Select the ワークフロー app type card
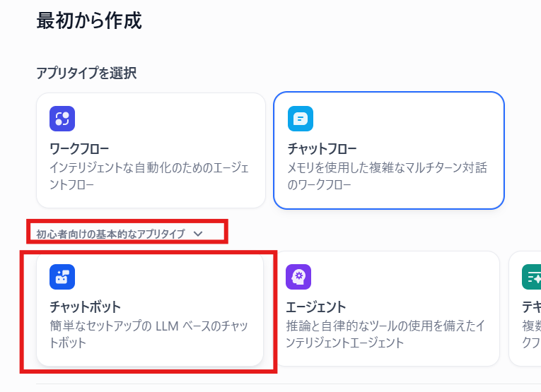Image resolution: width=541 pixels, height=392 pixels. tap(151, 150)
